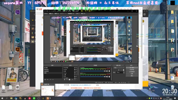Open the 帮助(H) menu in OBS
This screenshot has width=178, height=100.
83,14
